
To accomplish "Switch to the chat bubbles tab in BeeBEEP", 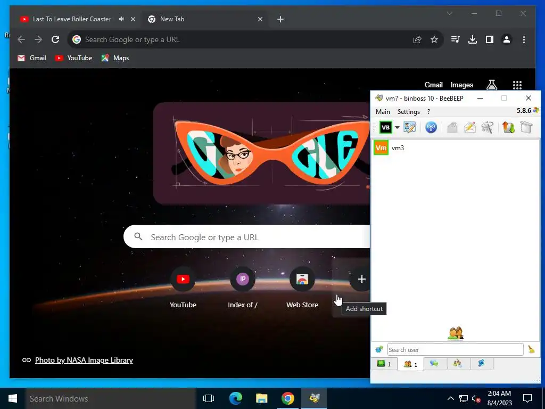I will (434, 363).
